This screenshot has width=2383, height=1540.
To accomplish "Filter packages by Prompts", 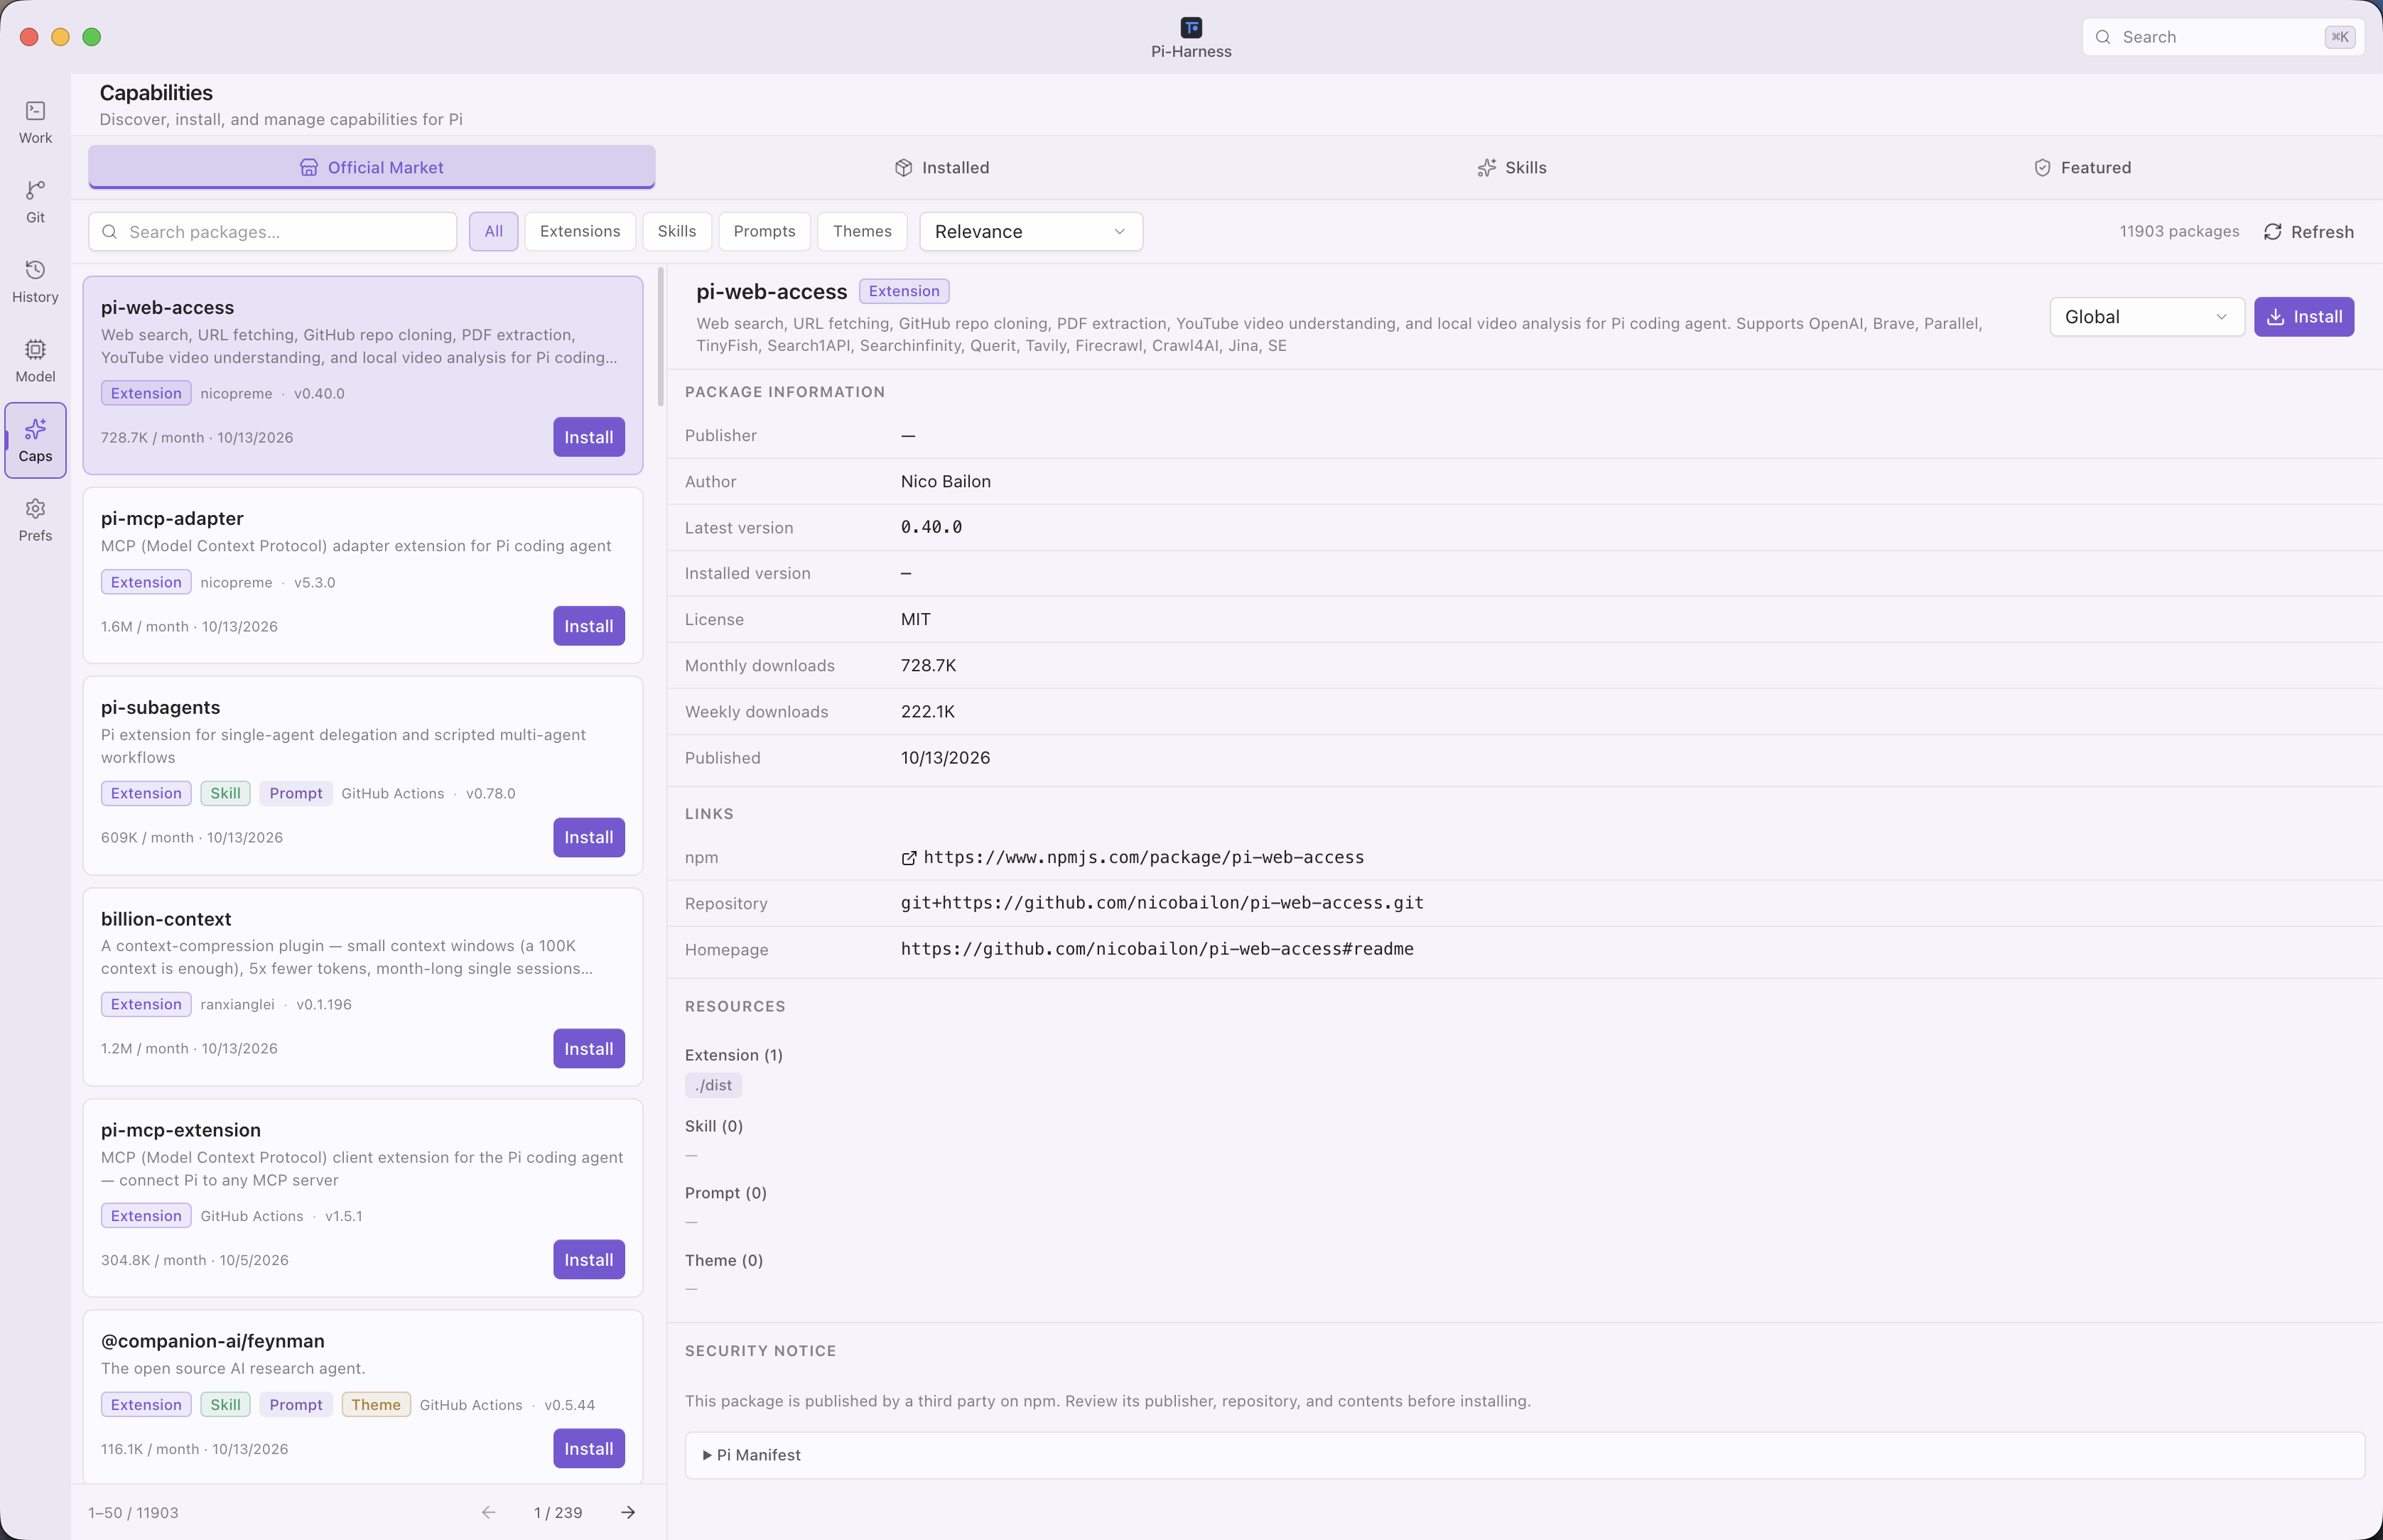I will 764,231.
